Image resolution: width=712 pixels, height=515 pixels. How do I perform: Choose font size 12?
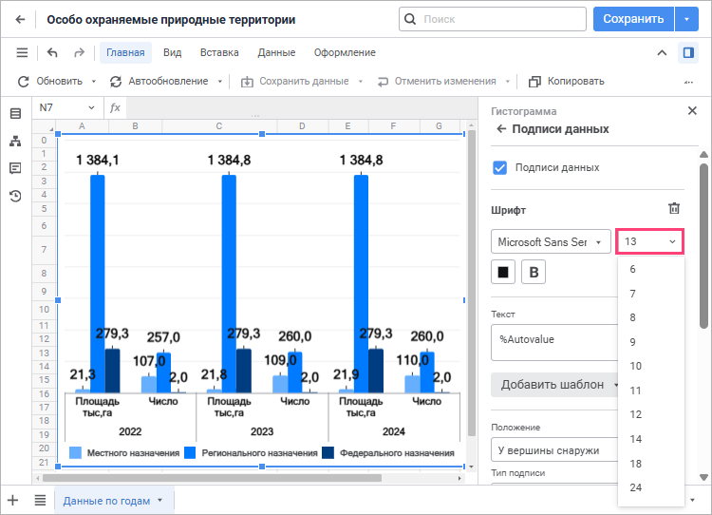[650, 414]
